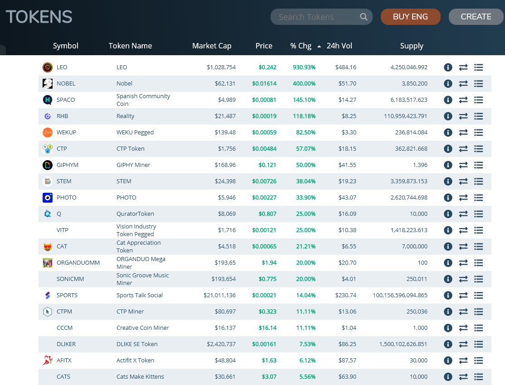Open the list icon for CAT token
The width and height of the screenshot is (505, 385).
coord(479,247)
